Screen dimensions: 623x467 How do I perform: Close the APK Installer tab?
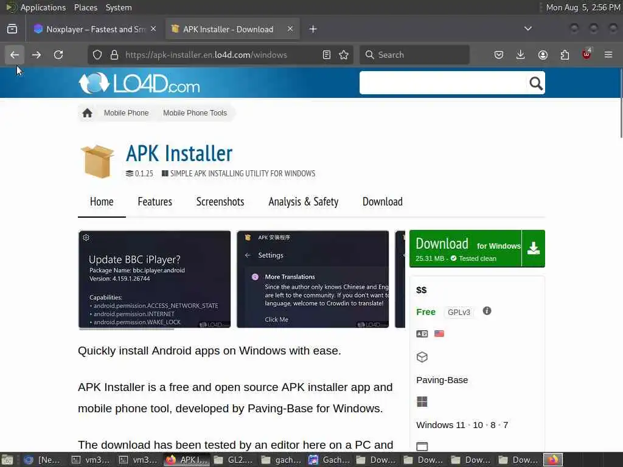(290, 29)
